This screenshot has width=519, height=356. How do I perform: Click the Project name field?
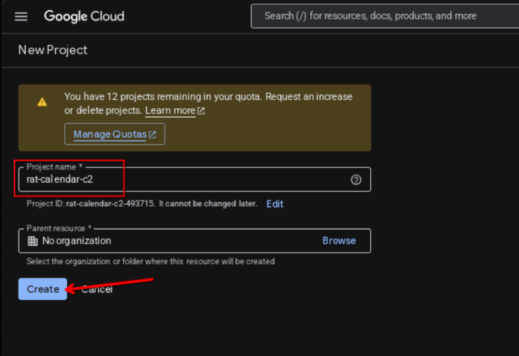(x=194, y=180)
